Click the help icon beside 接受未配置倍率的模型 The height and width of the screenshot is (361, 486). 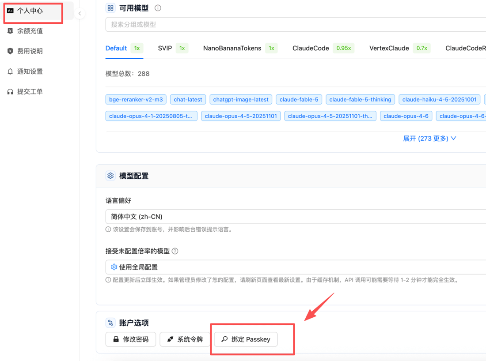click(175, 251)
